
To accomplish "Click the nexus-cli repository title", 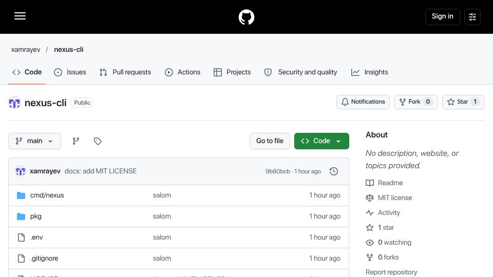I will tap(45, 103).
